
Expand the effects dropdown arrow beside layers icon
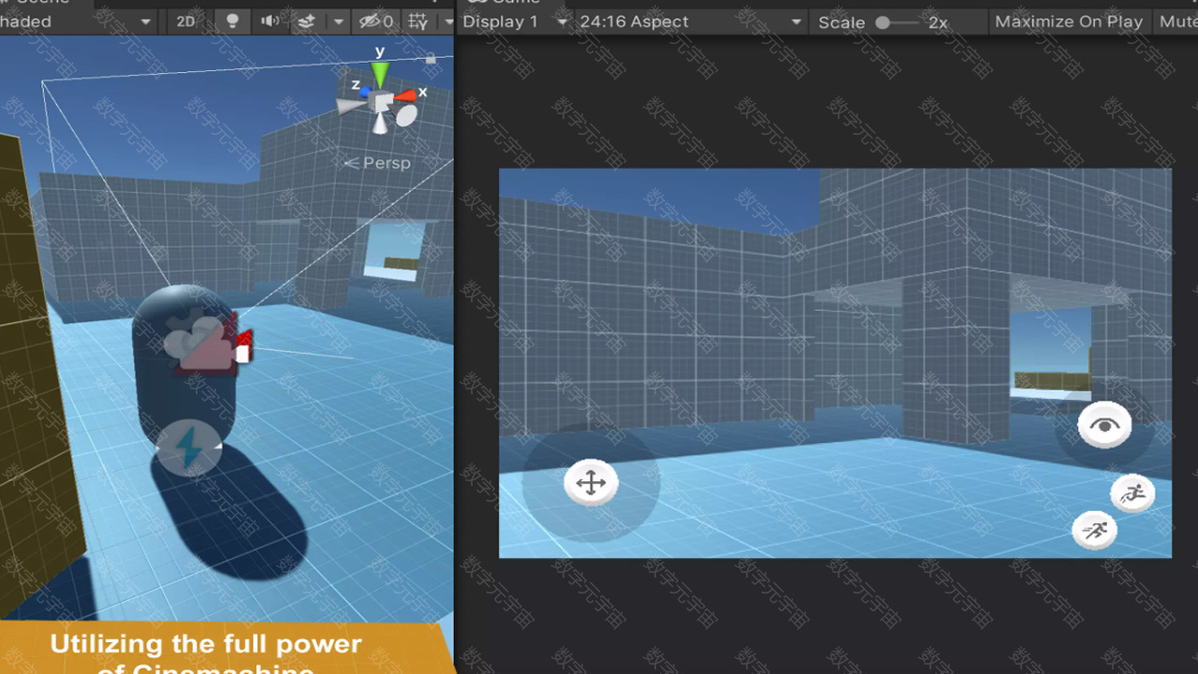339,22
